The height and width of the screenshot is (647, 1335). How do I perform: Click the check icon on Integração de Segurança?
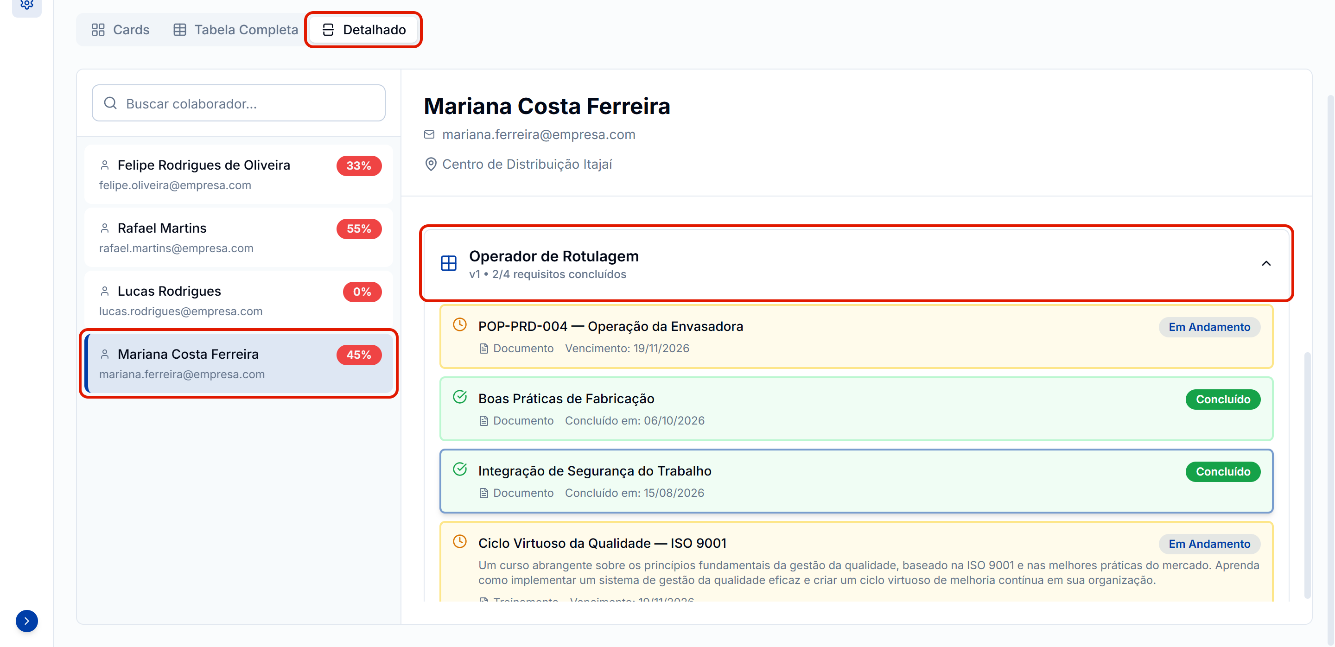(x=460, y=469)
